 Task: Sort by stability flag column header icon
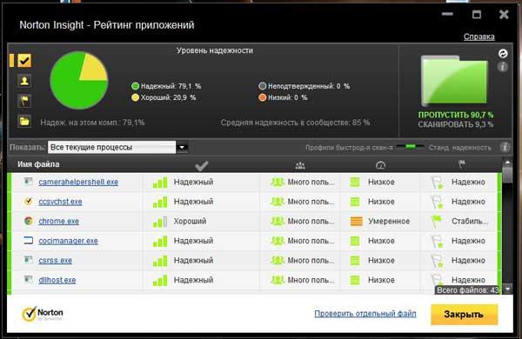(x=461, y=164)
